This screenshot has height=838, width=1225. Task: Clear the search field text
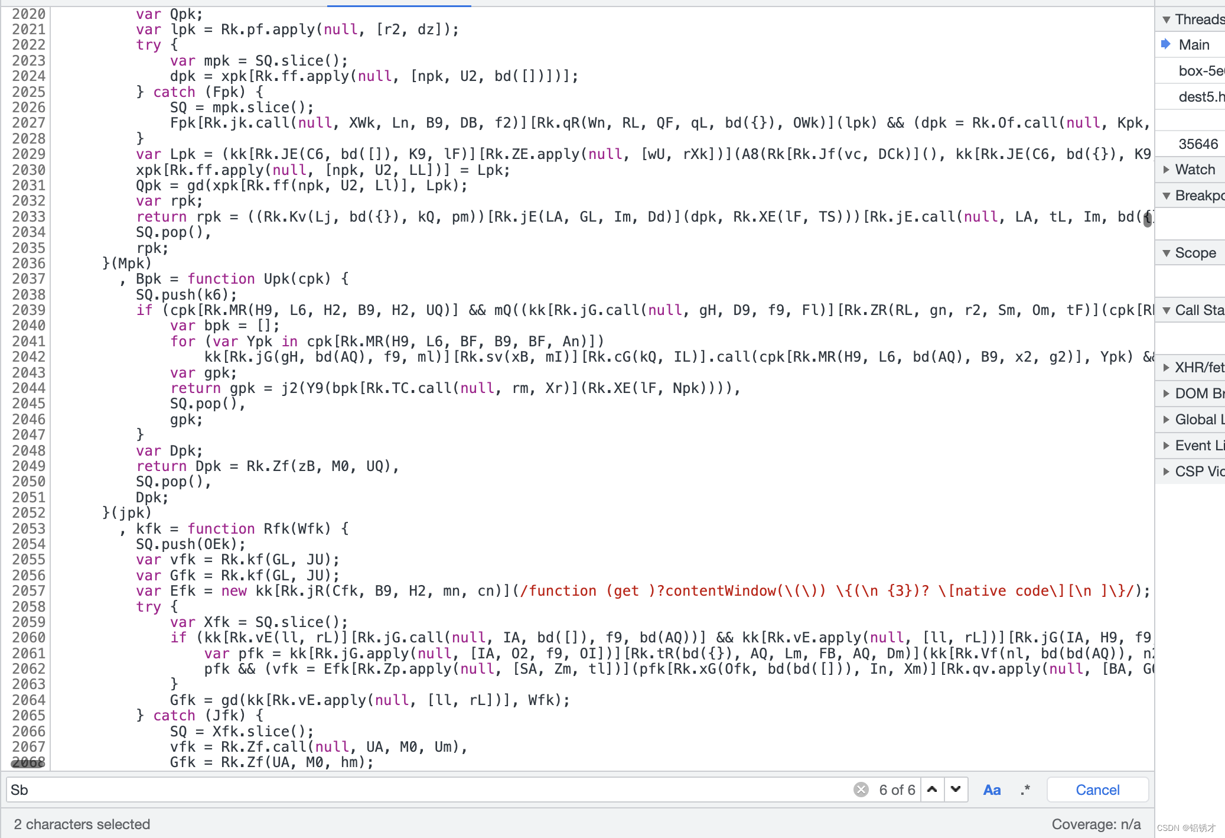click(861, 790)
